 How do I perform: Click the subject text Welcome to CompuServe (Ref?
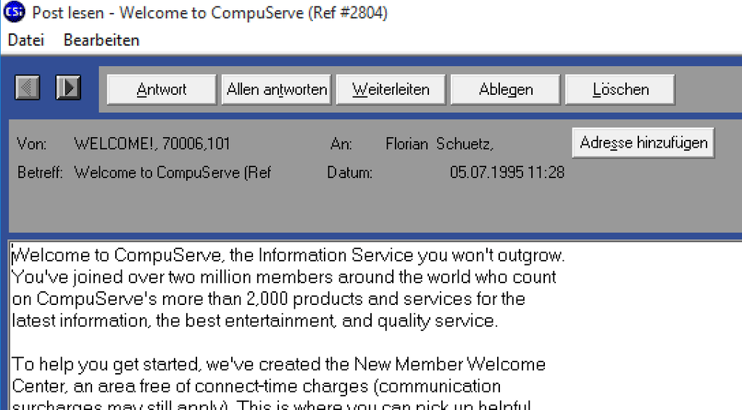[x=172, y=173]
